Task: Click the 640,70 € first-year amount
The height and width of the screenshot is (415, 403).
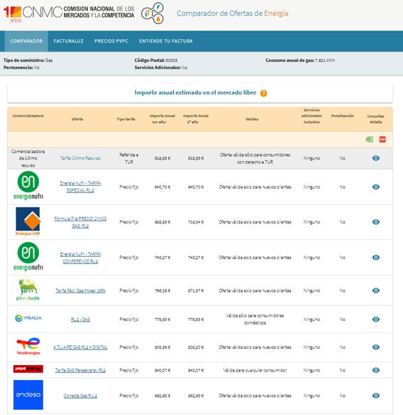Action: [x=163, y=187]
